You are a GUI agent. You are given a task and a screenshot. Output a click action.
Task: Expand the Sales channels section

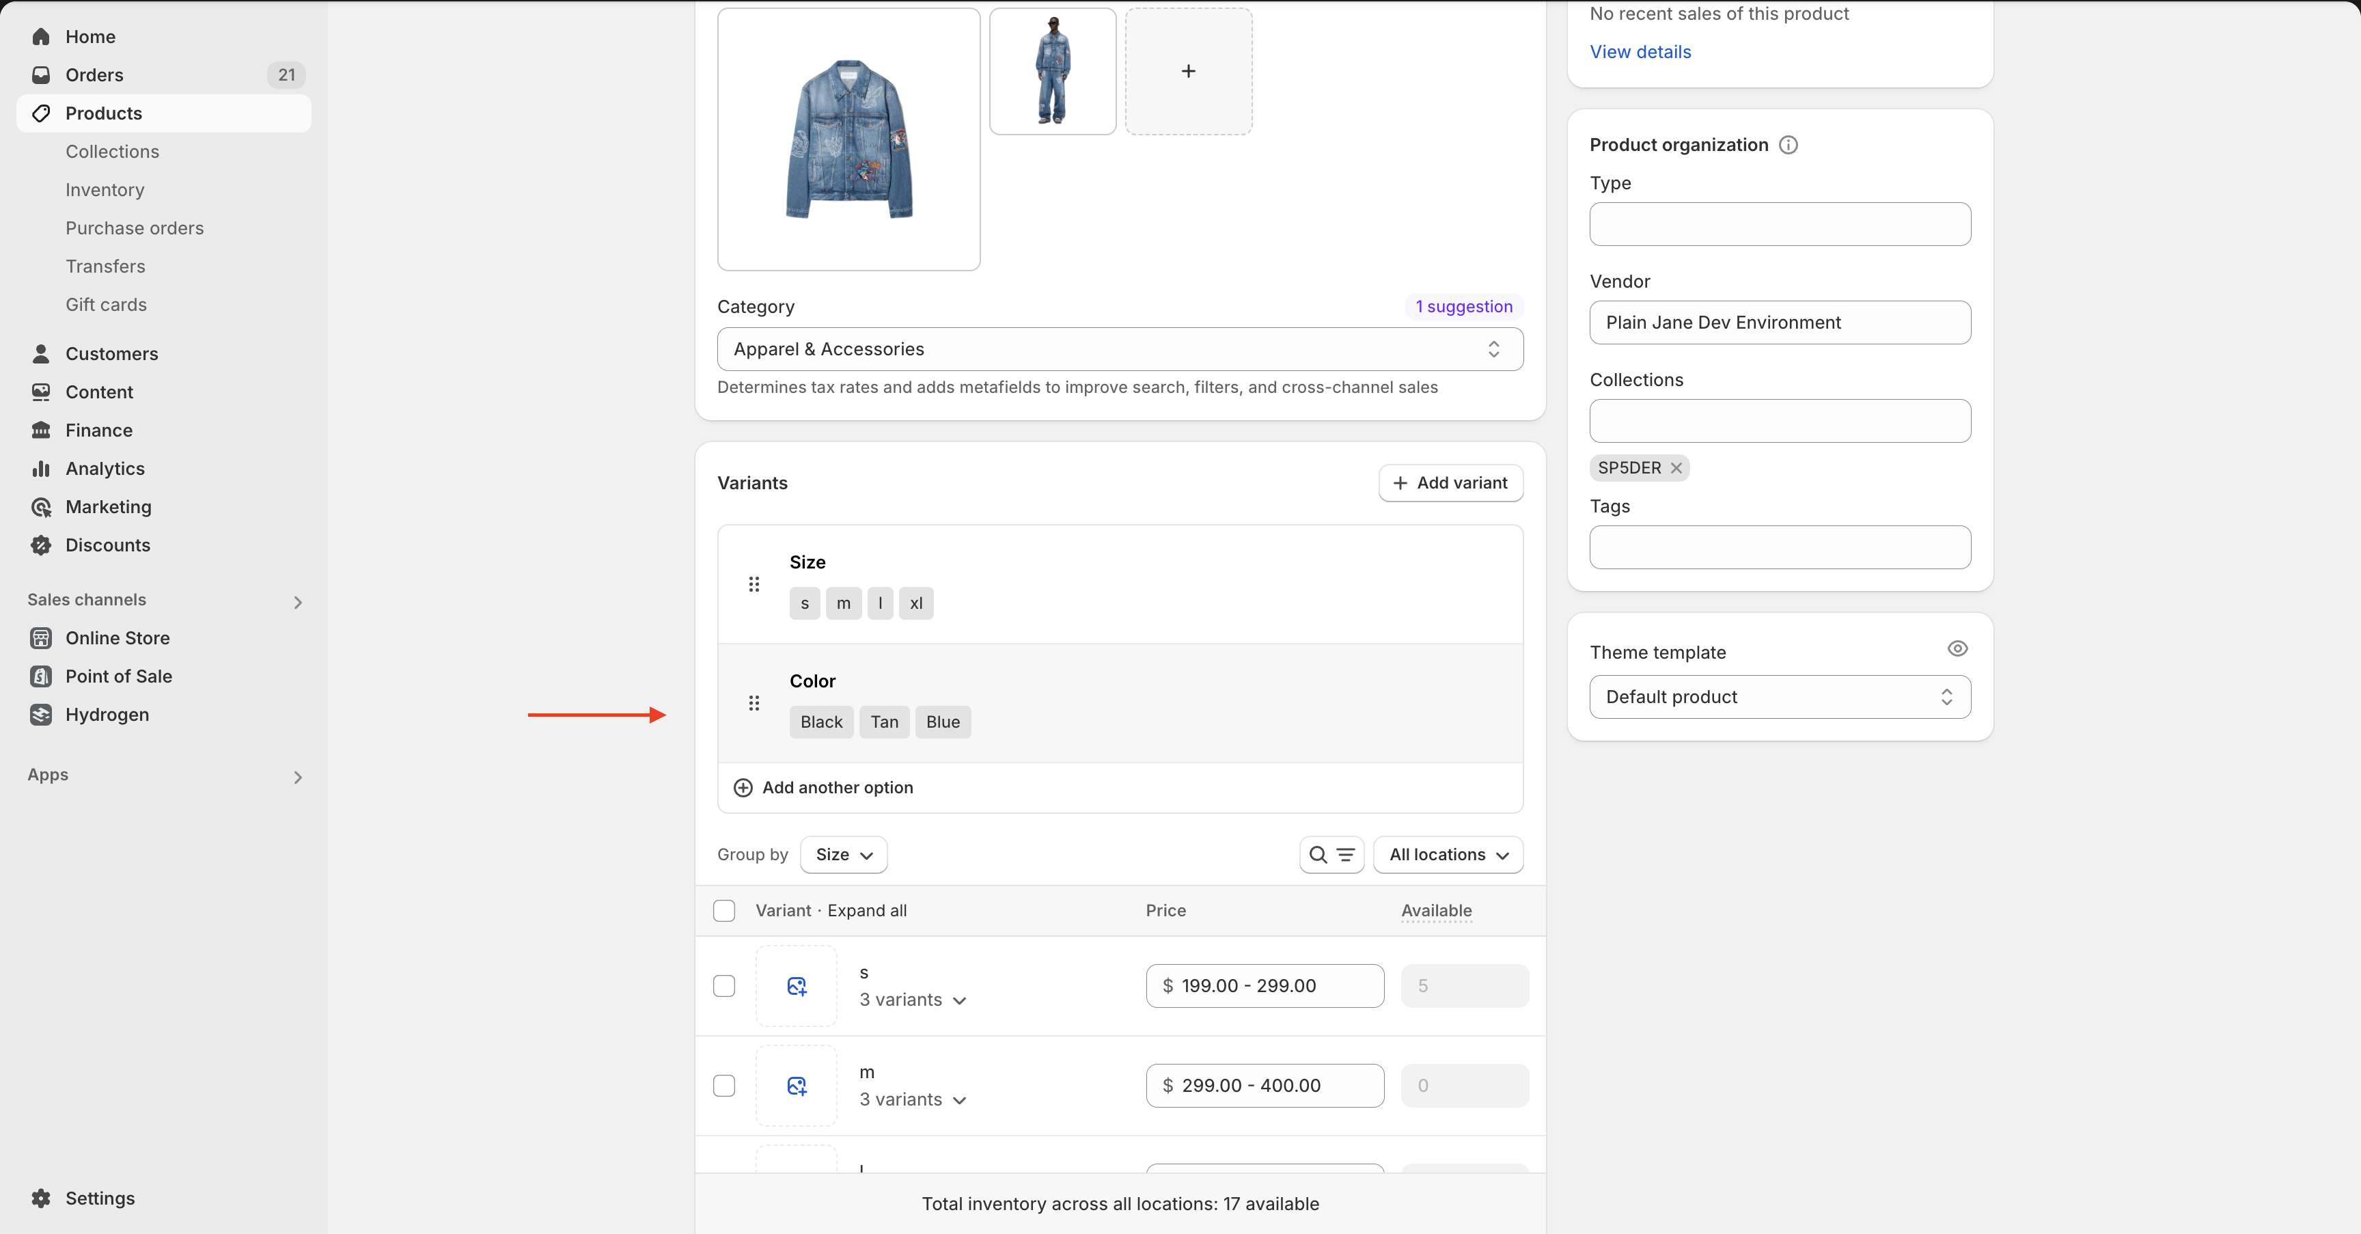[x=297, y=603]
